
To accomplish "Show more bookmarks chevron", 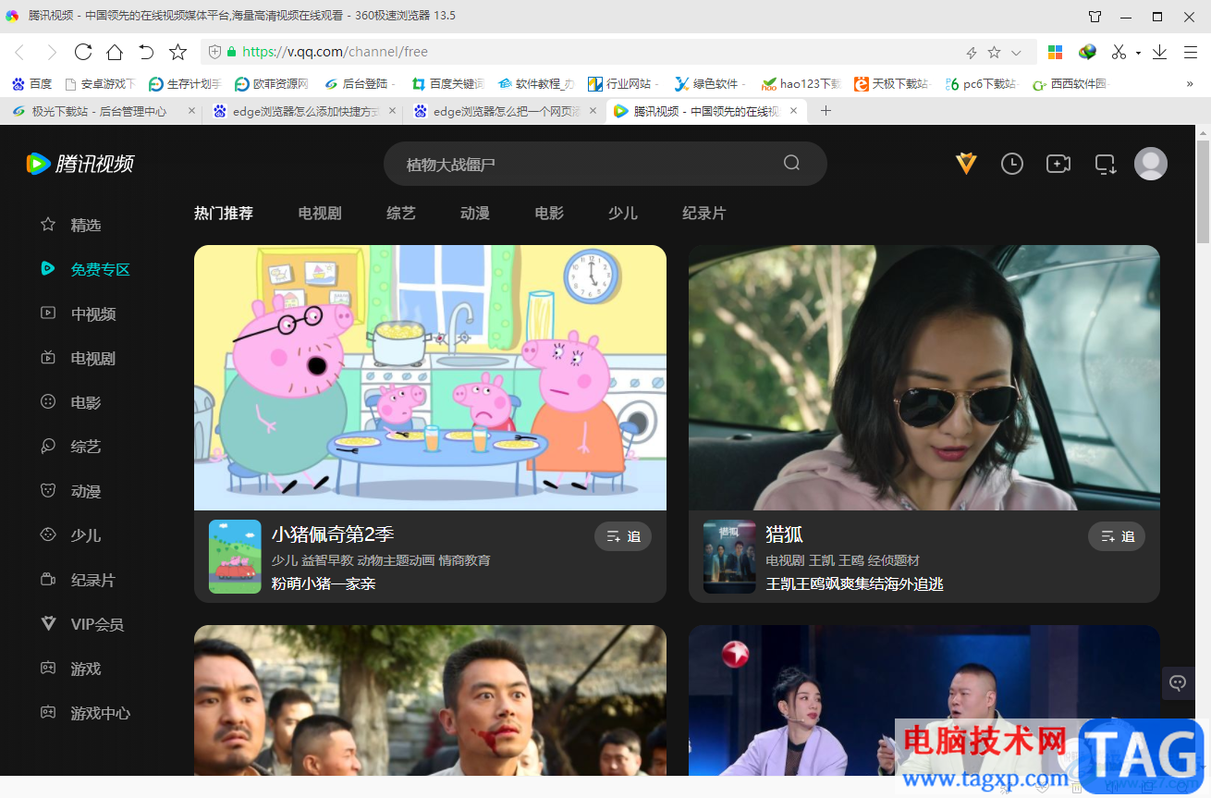I will pos(1190,84).
